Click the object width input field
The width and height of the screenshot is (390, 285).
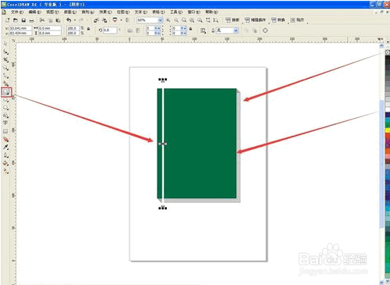click(x=50, y=28)
